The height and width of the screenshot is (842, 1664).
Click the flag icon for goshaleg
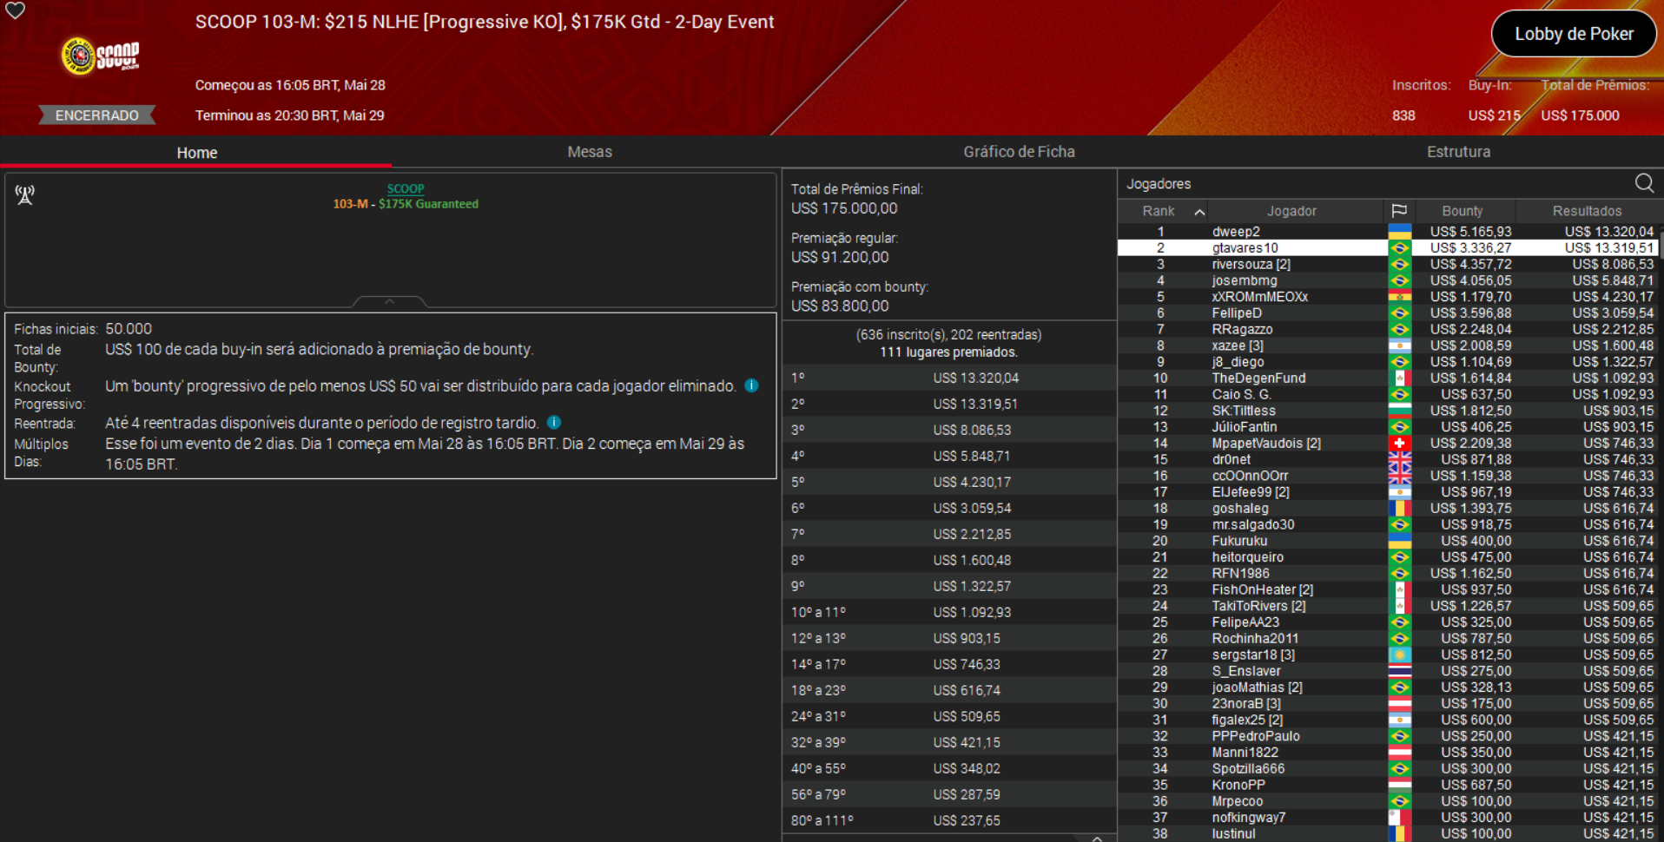click(1399, 509)
